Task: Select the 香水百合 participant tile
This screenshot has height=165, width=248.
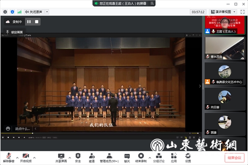Action: click(224, 48)
